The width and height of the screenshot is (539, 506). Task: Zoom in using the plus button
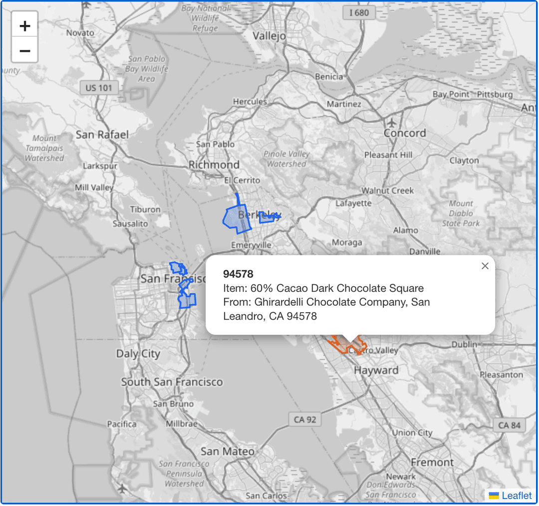(25, 25)
